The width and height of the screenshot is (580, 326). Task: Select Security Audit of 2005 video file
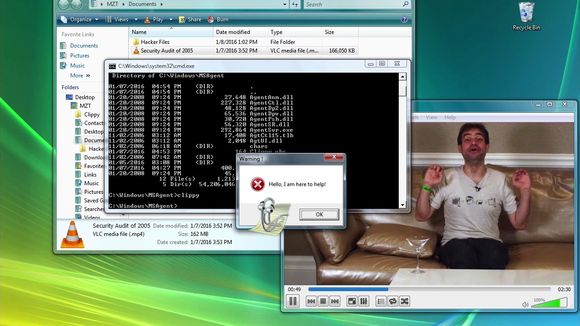coord(244,51)
